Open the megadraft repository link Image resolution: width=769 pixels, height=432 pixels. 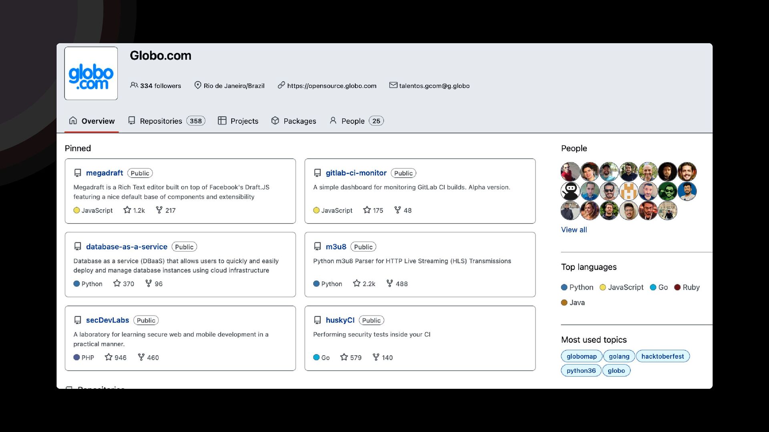click(x=104, y=173)
